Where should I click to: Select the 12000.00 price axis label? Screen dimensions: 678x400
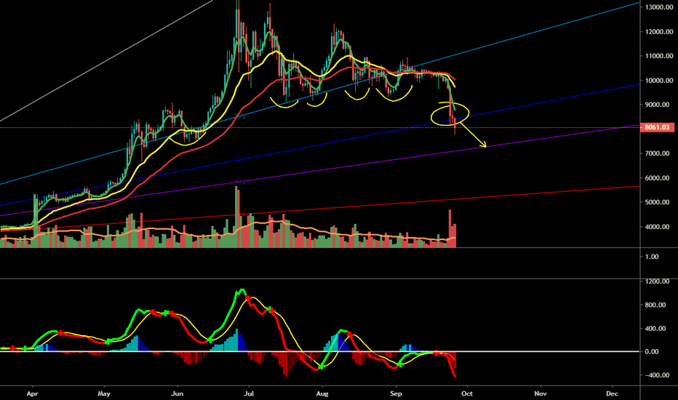(659, 31)
